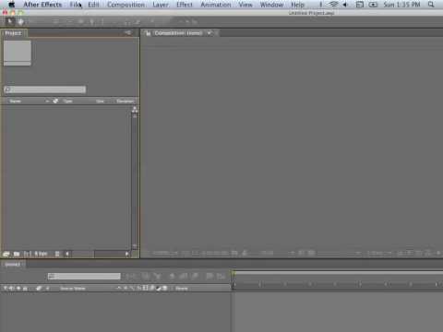The height and width of the screenshot is (332, 443).
Task: Open the Layer menu
Action: click(x=161, y=5)
